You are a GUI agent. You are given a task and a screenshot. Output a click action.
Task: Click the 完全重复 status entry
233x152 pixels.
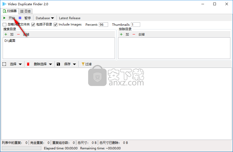click(40, 143)
